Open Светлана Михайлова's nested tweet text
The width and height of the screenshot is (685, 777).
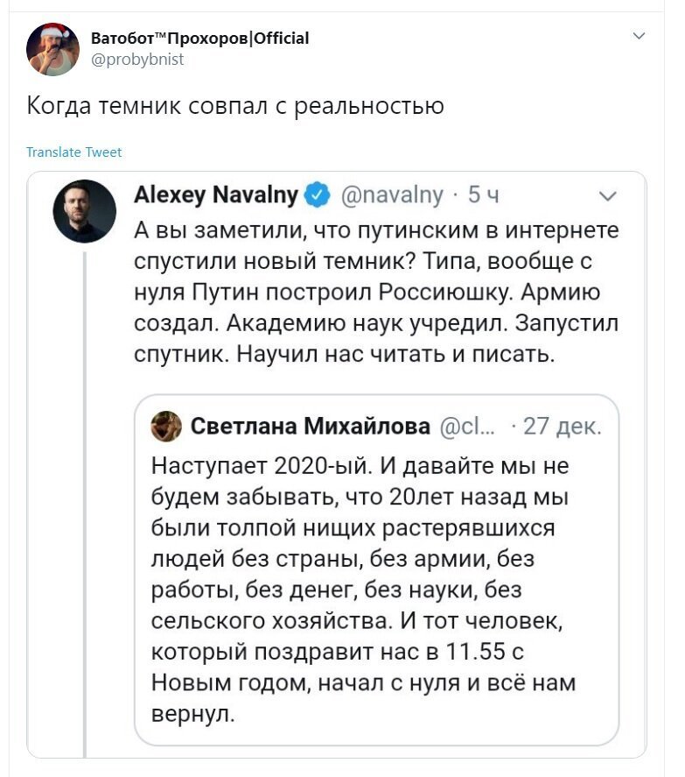coord(363,590)
